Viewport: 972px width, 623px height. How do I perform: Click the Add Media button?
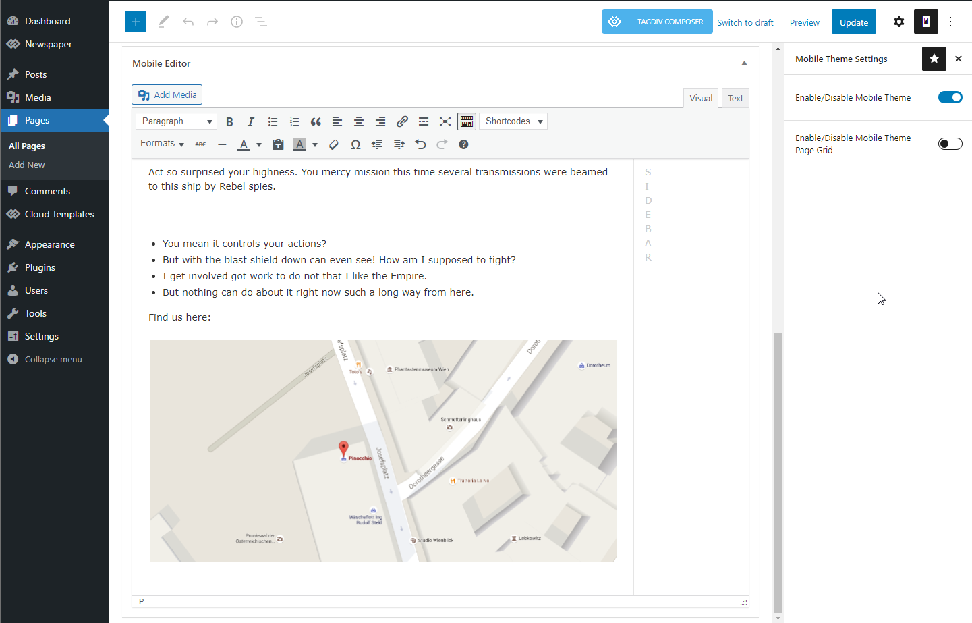167,94
